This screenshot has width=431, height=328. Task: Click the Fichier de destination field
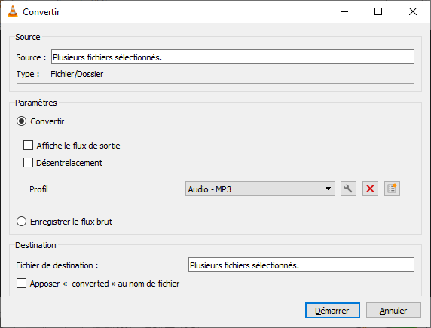[301, 265]
